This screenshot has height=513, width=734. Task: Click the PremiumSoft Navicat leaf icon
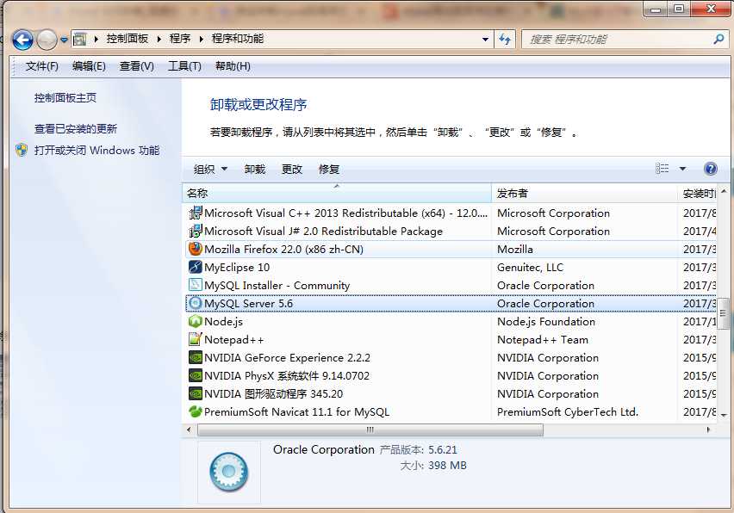pyautogui.click(x=196, y=411)
